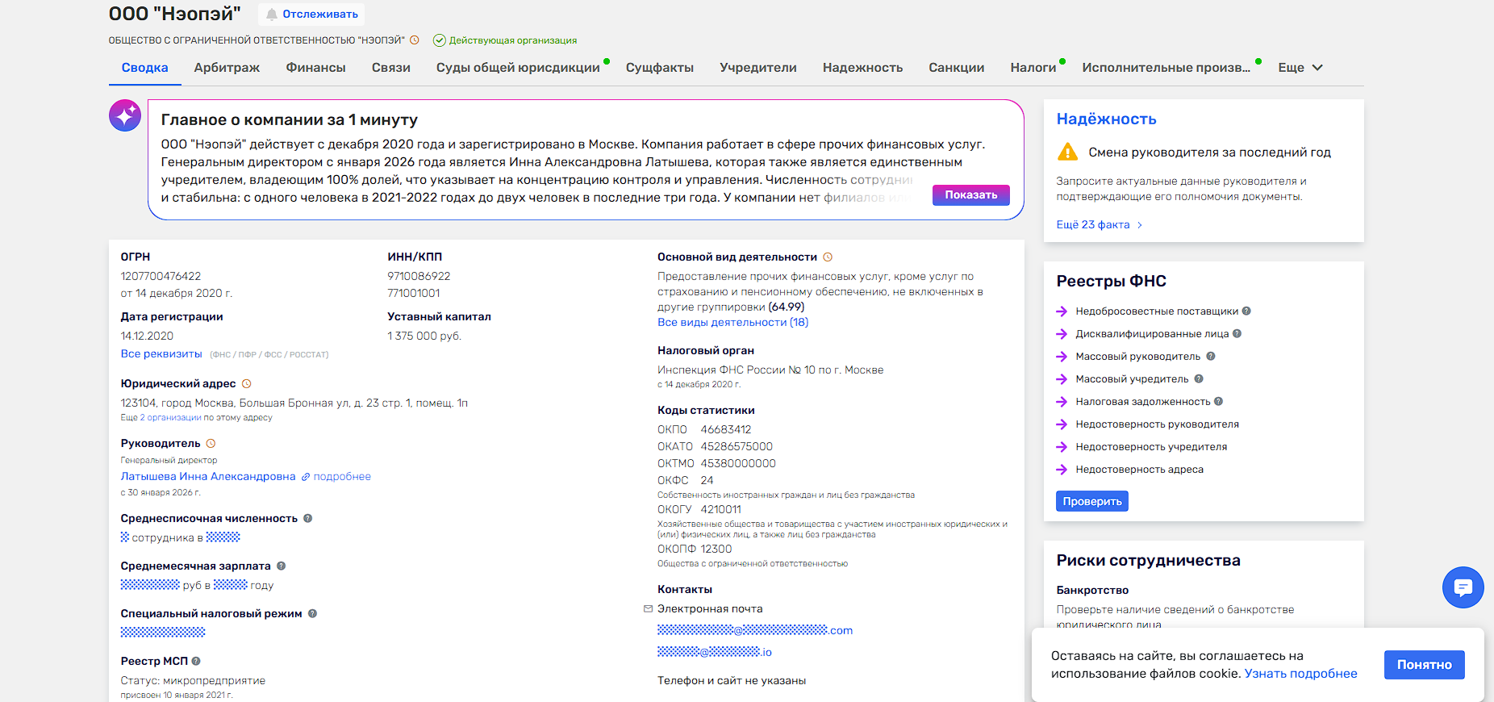Switch to the Финансы tab
The height and width of the screenshot is (702, 1494).
point(315,68)
